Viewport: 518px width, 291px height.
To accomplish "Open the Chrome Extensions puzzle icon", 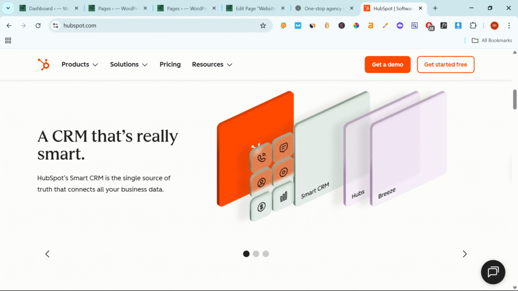I will [473, 26].
